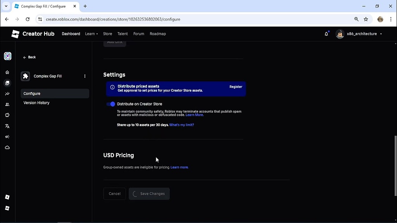The height and width of the screenshot is (223, 397).
Task: Open the Home icon in the sidebar
Action: click(x=7, y=72)
